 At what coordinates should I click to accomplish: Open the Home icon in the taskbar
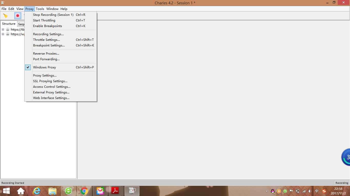(21, 191)
